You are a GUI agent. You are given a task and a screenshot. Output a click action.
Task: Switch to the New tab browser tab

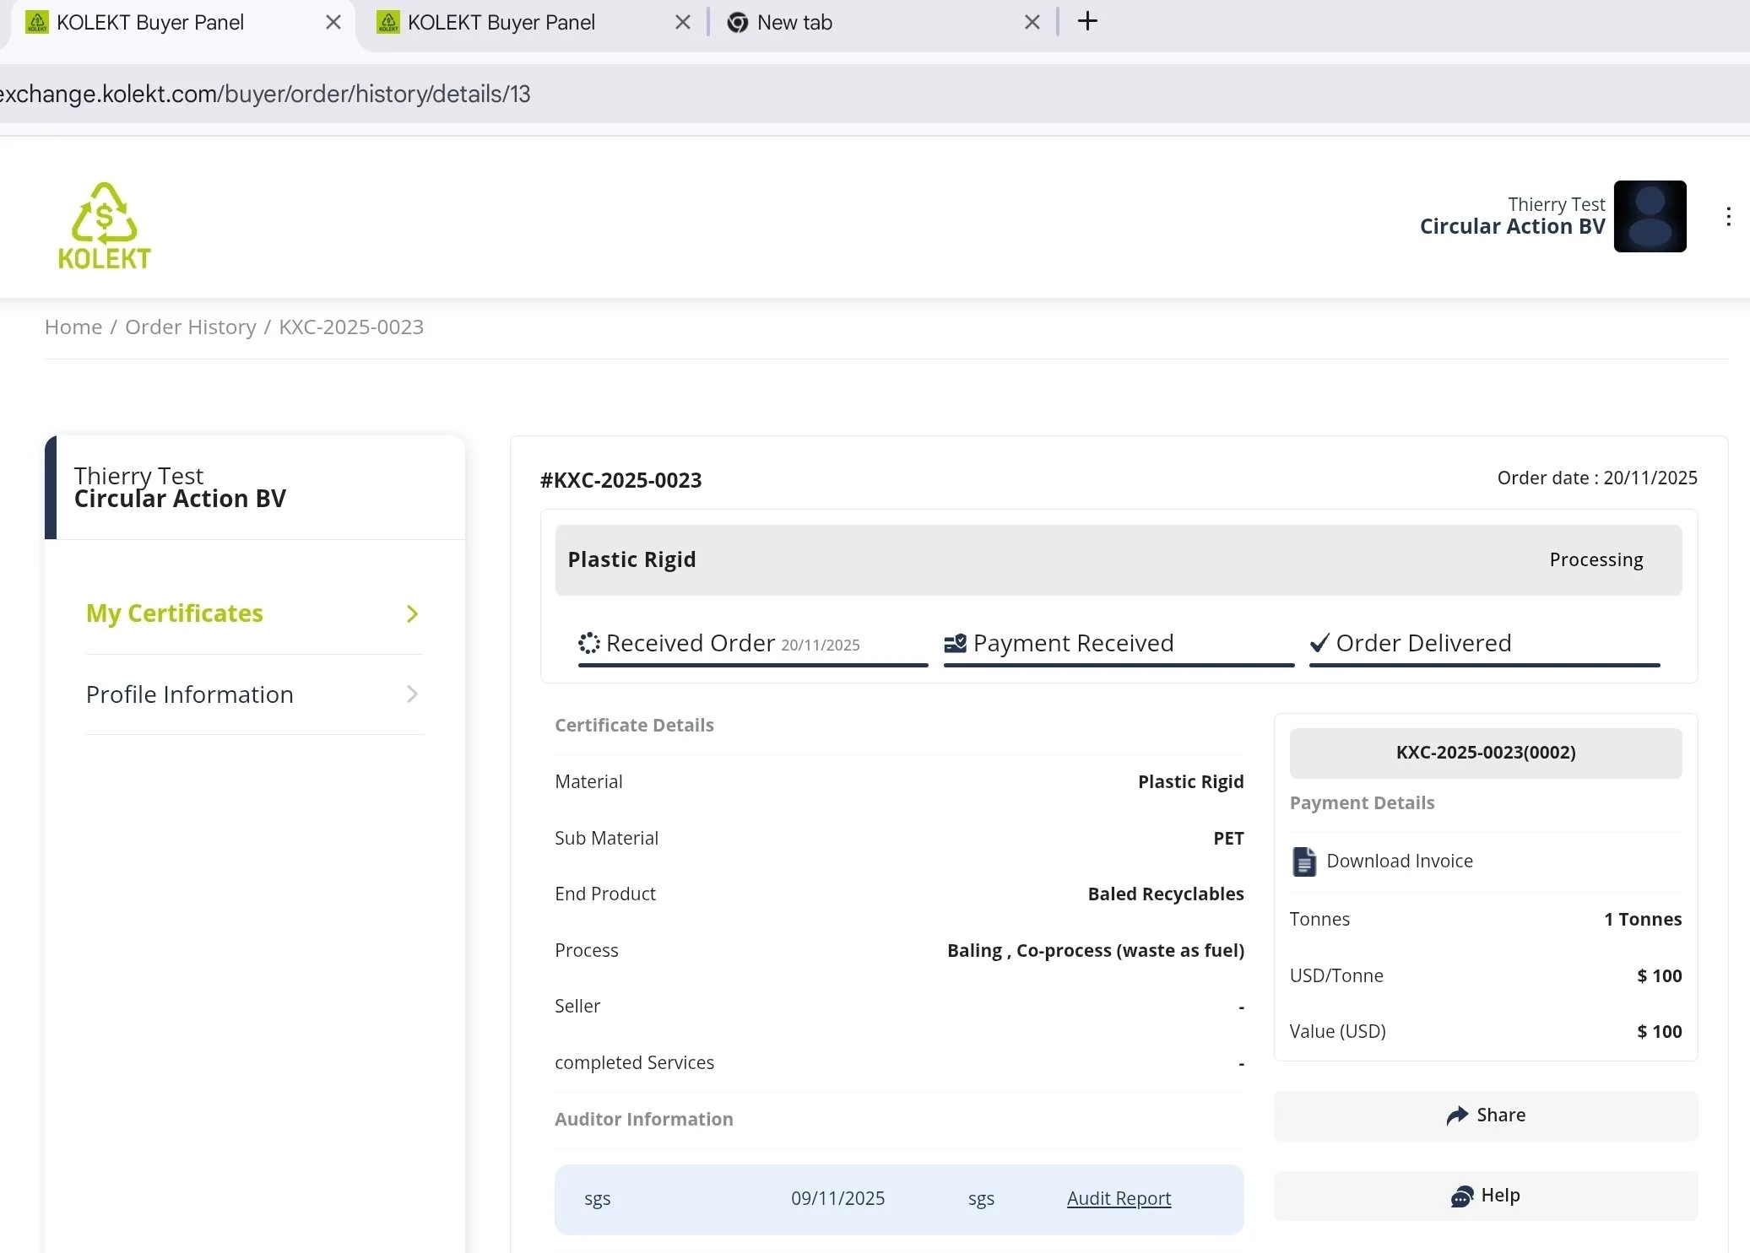tap(794, 23)
